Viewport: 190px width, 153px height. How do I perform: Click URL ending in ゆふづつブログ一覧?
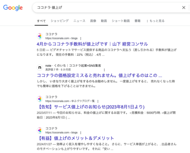click(x=70, y=101)
